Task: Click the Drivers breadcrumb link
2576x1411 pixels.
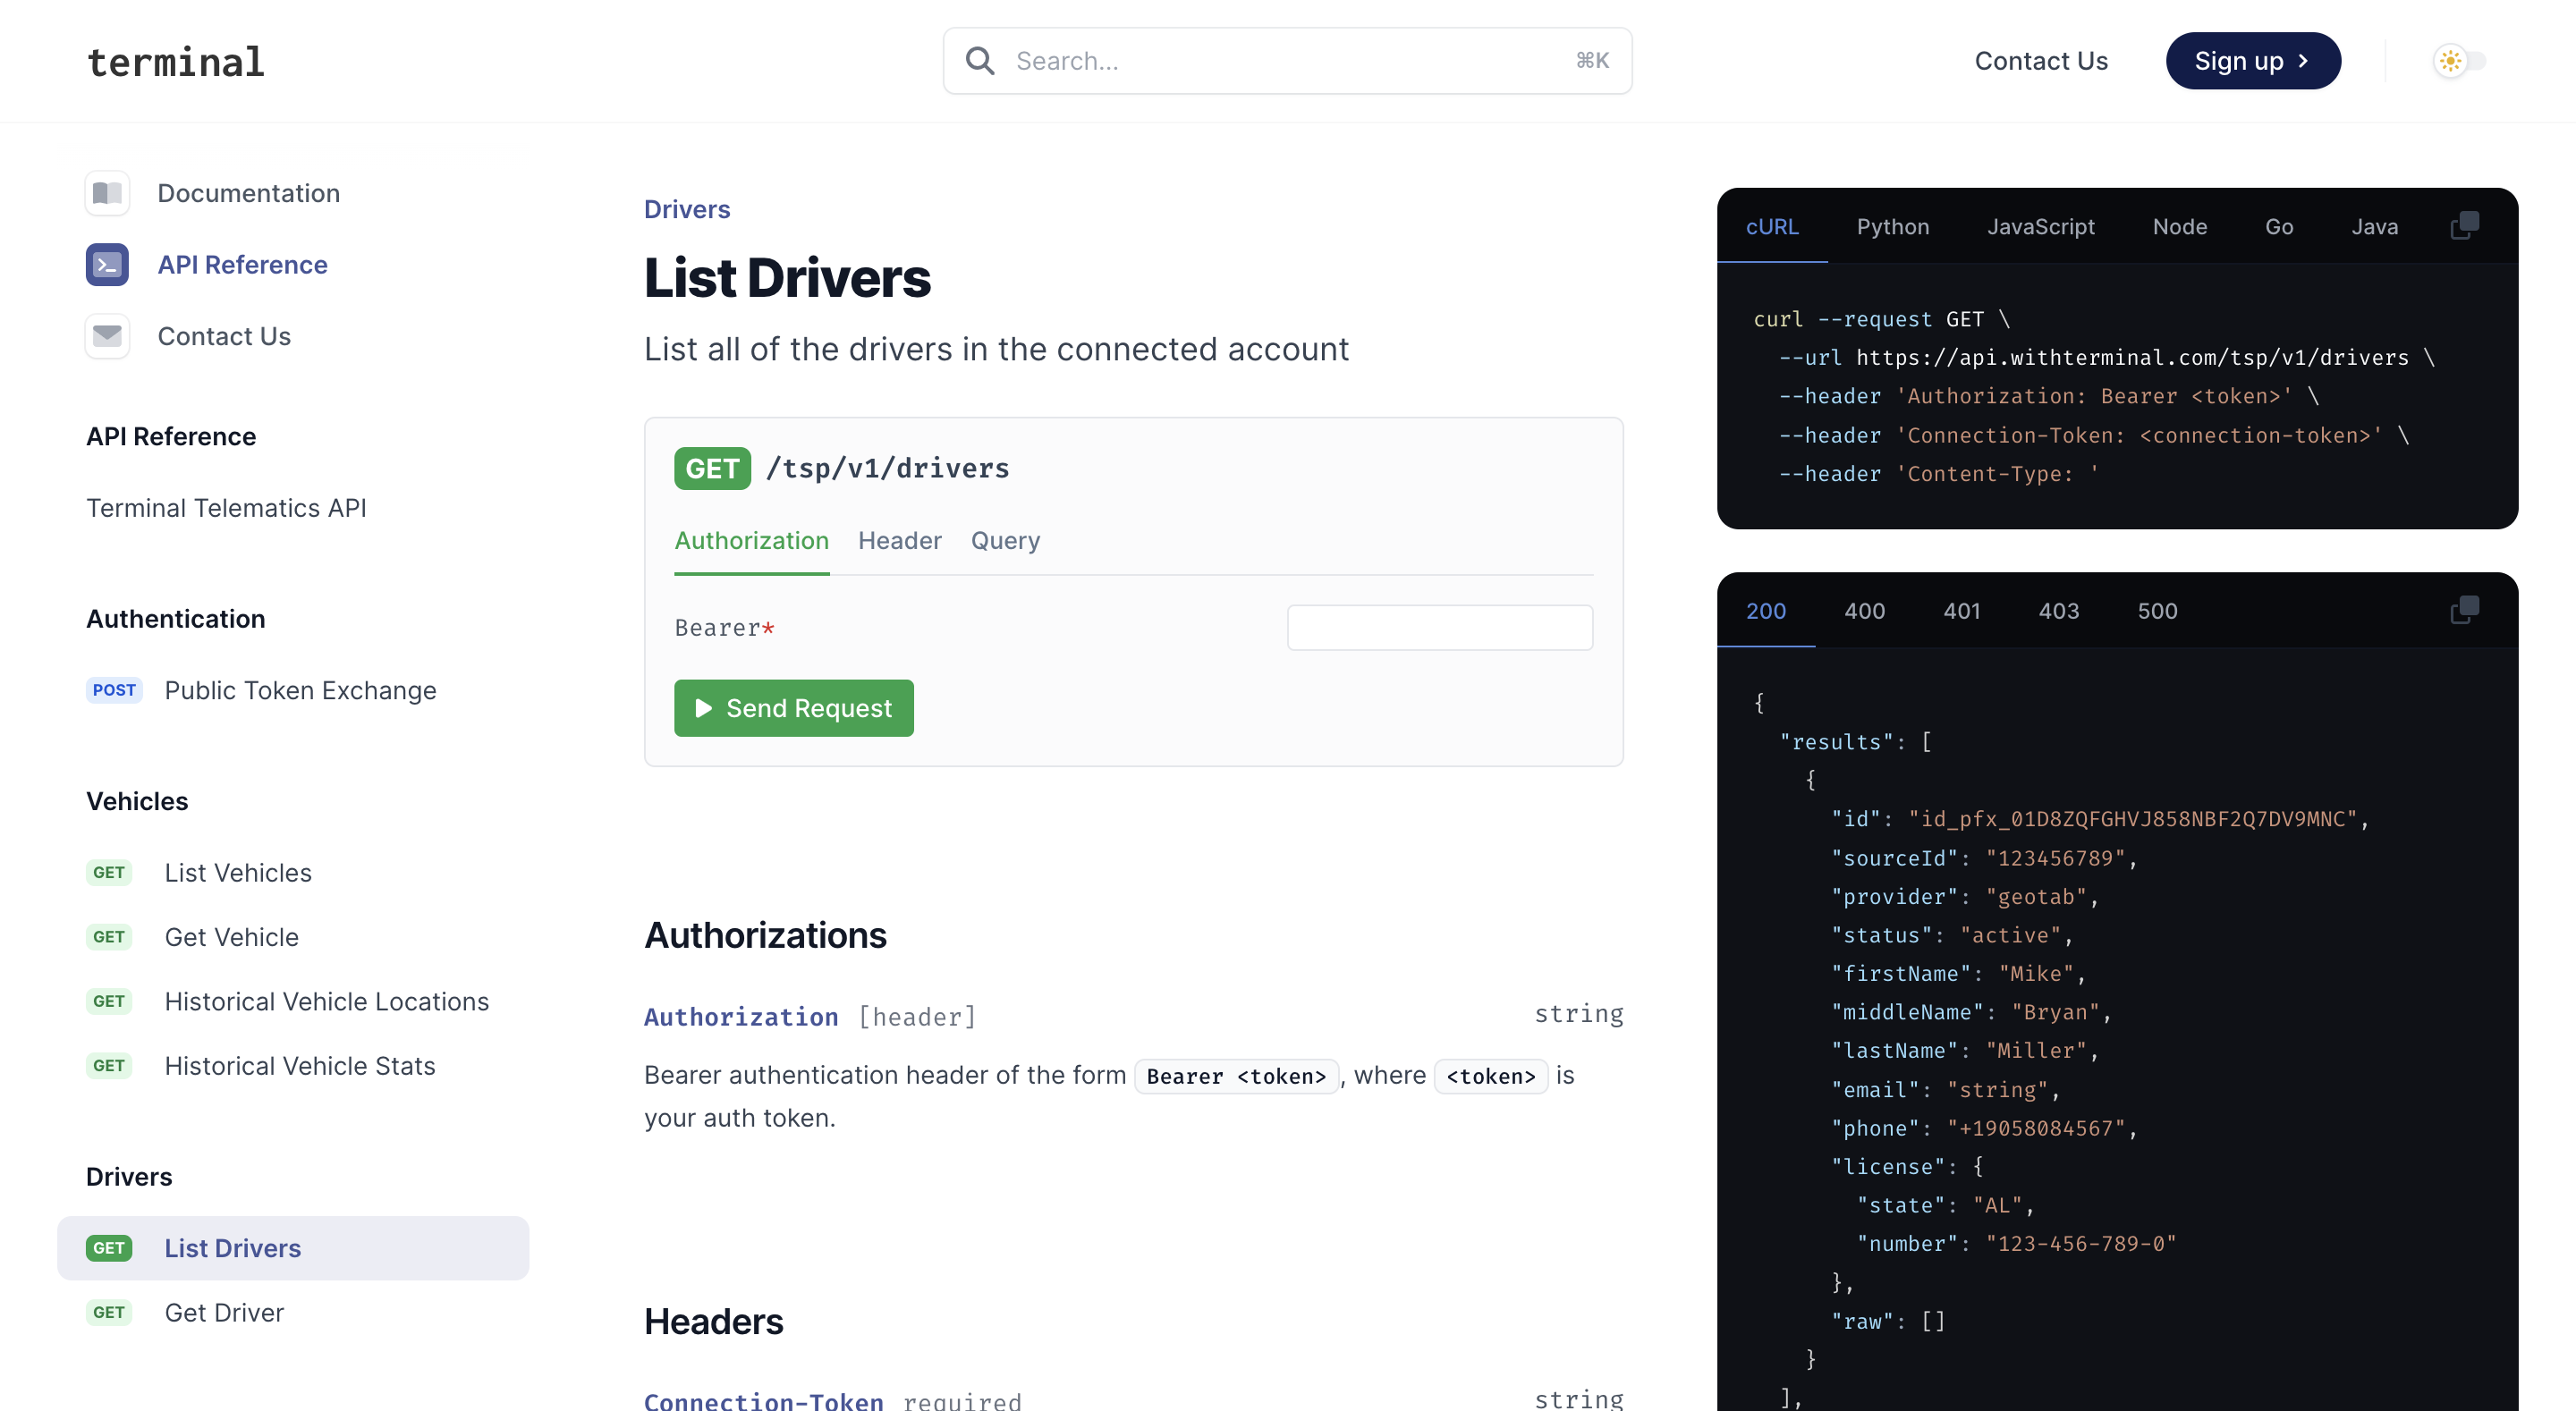Action: point(686,209)
